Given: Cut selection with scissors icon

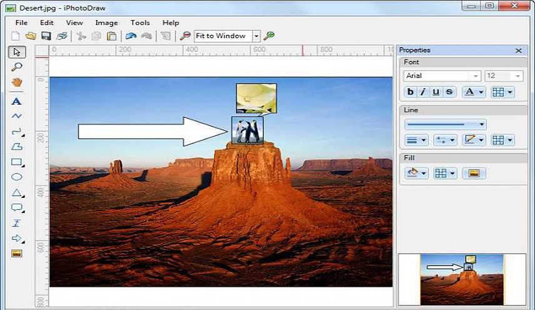Looking at the screenshot, I should pos(81,36).
